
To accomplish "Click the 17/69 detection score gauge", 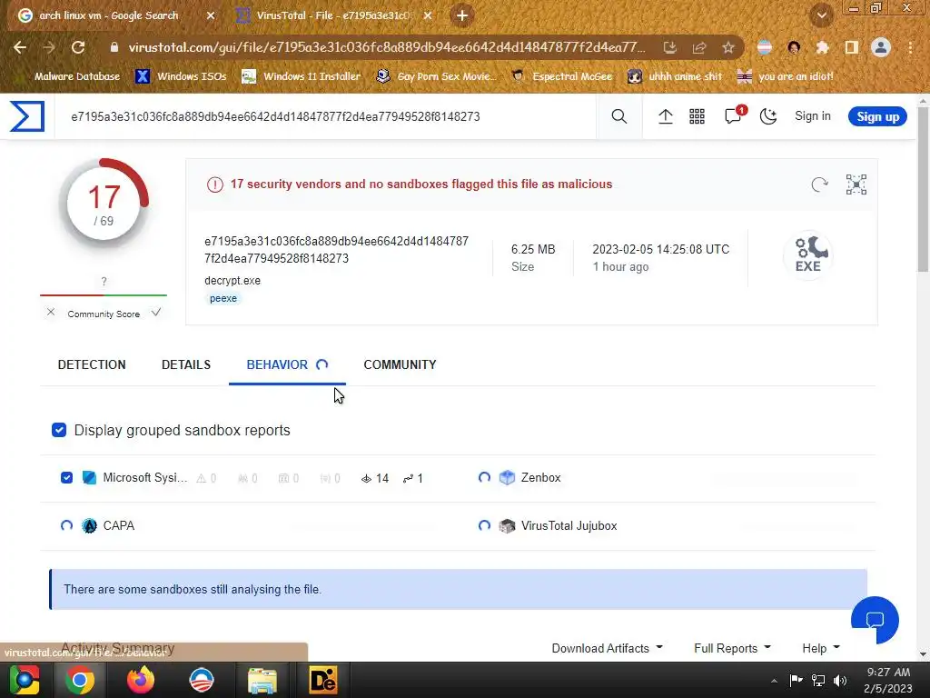I will tap(104, 204).
